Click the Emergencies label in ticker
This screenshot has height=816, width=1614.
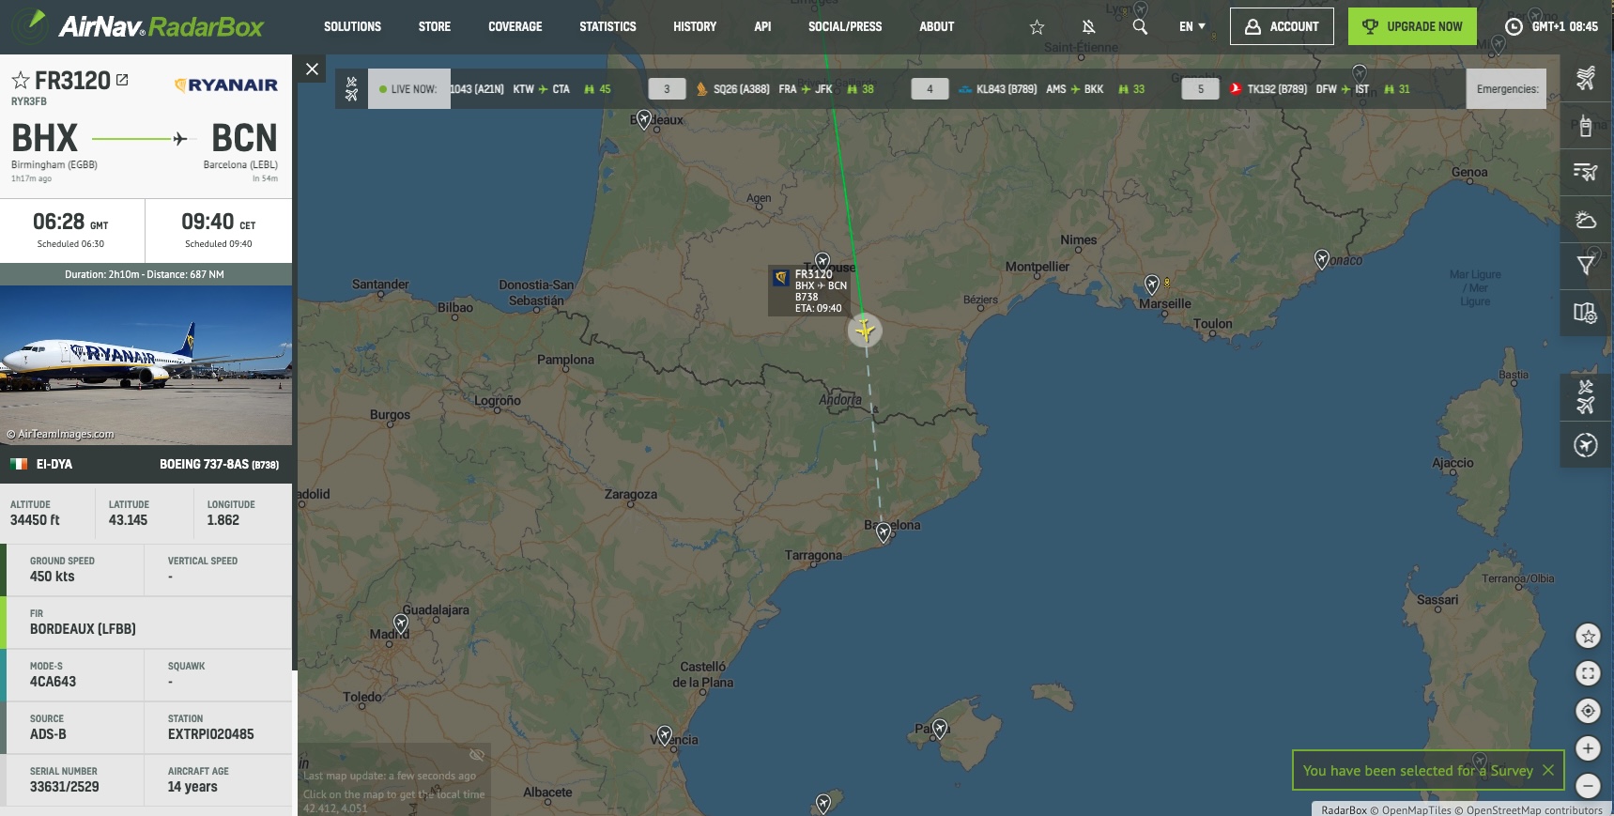[1506, 89]
